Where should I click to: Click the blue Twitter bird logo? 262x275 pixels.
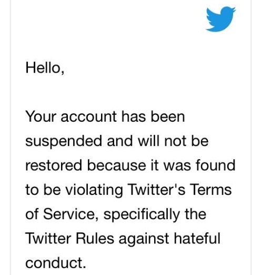220,19
